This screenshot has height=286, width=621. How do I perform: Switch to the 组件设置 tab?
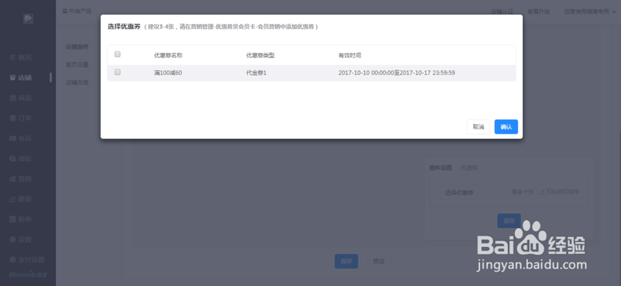point(440,168)
